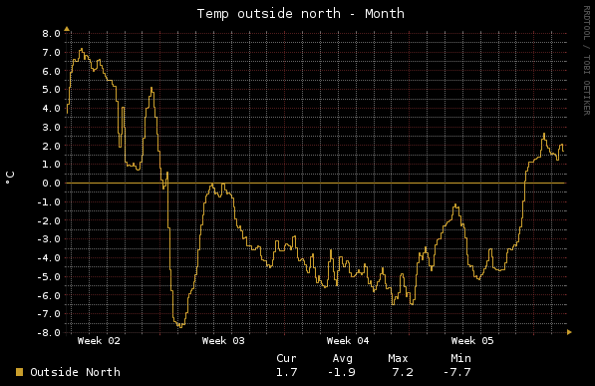595x386 pixels.
Task: Click the orange Outside North legend swatch
Action: 19,372
